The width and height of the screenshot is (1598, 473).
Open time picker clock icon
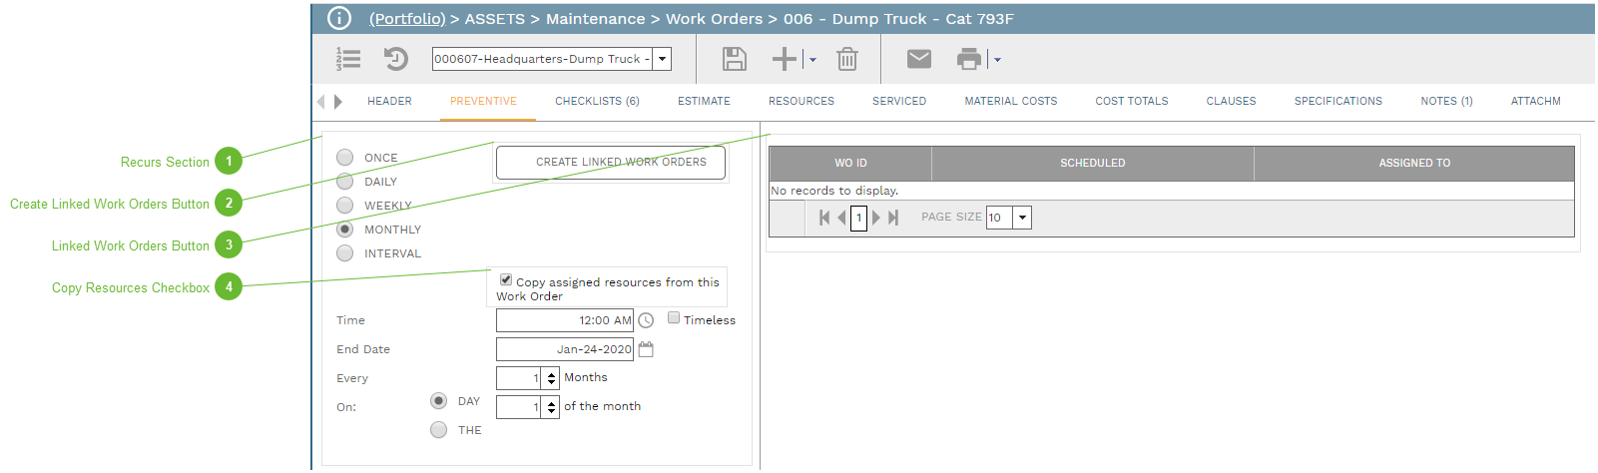(x=646, y=320)
